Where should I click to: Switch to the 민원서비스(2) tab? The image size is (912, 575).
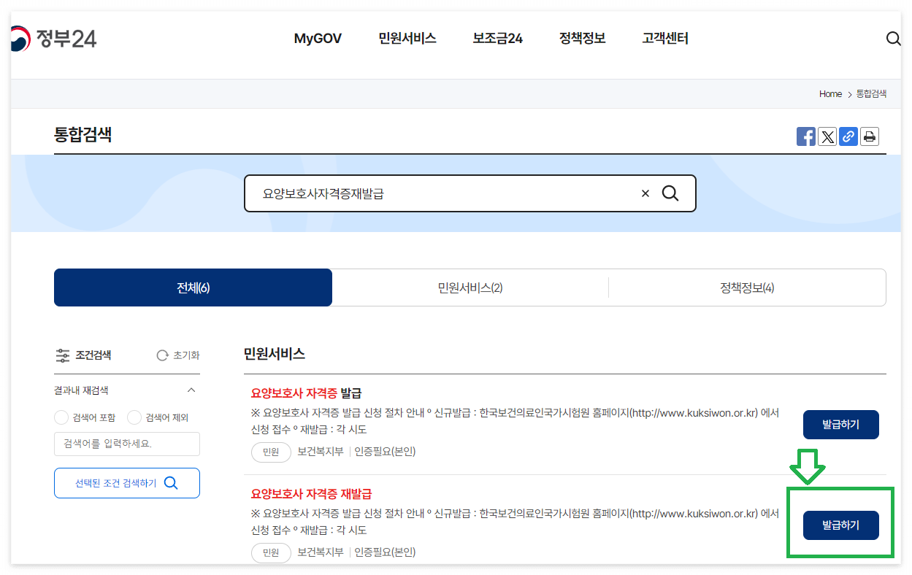click(x=470, y=287)
